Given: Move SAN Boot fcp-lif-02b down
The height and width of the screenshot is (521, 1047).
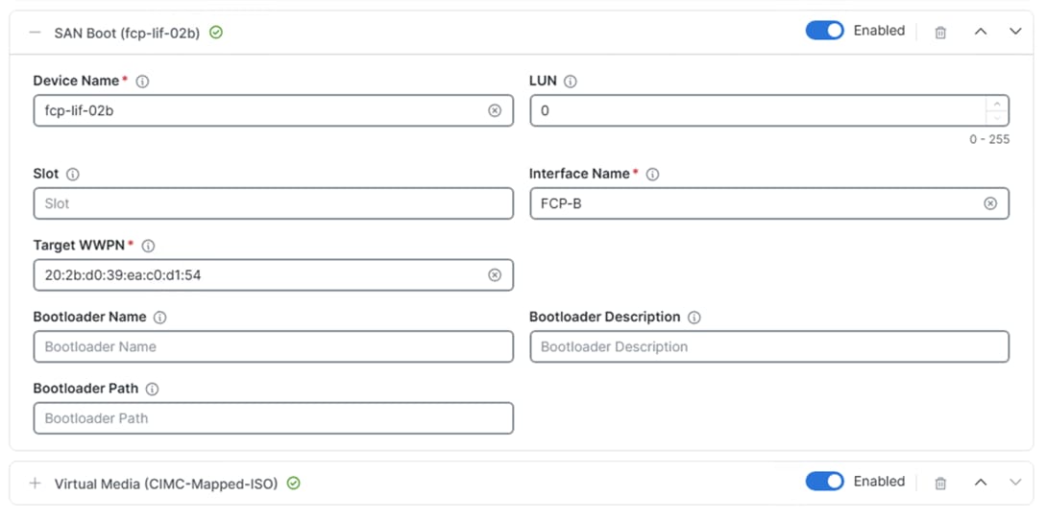Looking at the screenshot, I should click(x=1015, y=32).
